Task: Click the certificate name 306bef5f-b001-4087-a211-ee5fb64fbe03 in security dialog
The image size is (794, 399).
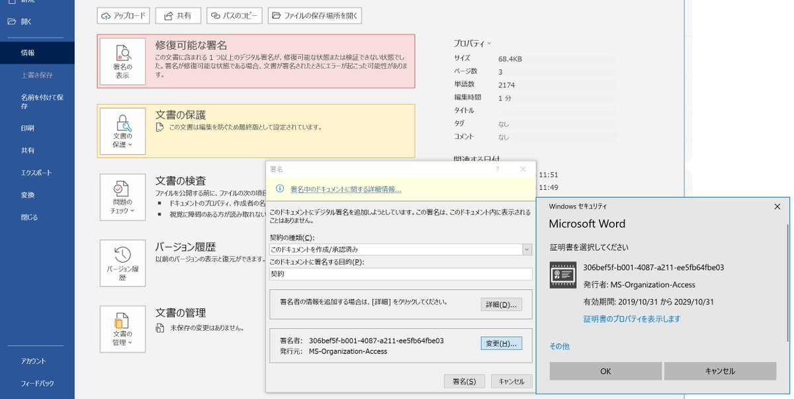Action: click(x=654, y=268)
